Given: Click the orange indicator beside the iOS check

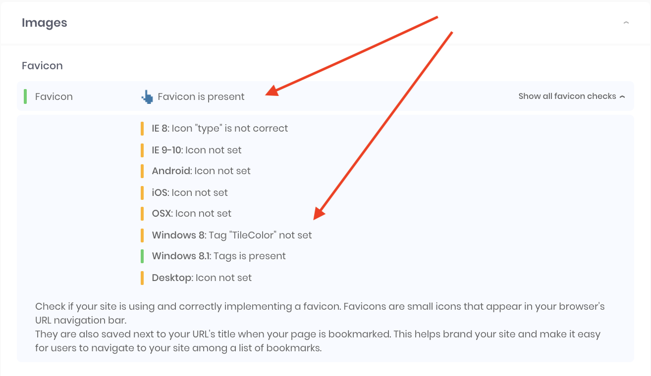Looking at the screenshot, I should coord(143,192).
